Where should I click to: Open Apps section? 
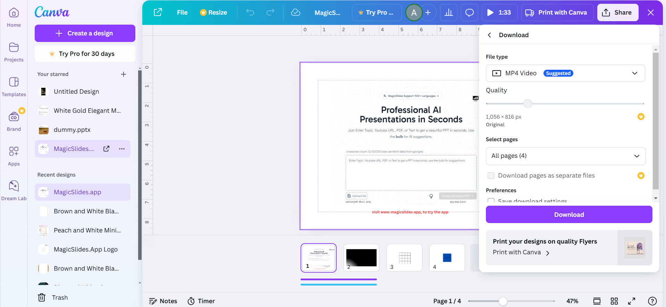coord(14,156)
